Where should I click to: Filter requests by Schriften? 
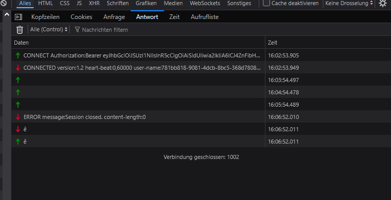pos(118,4)
